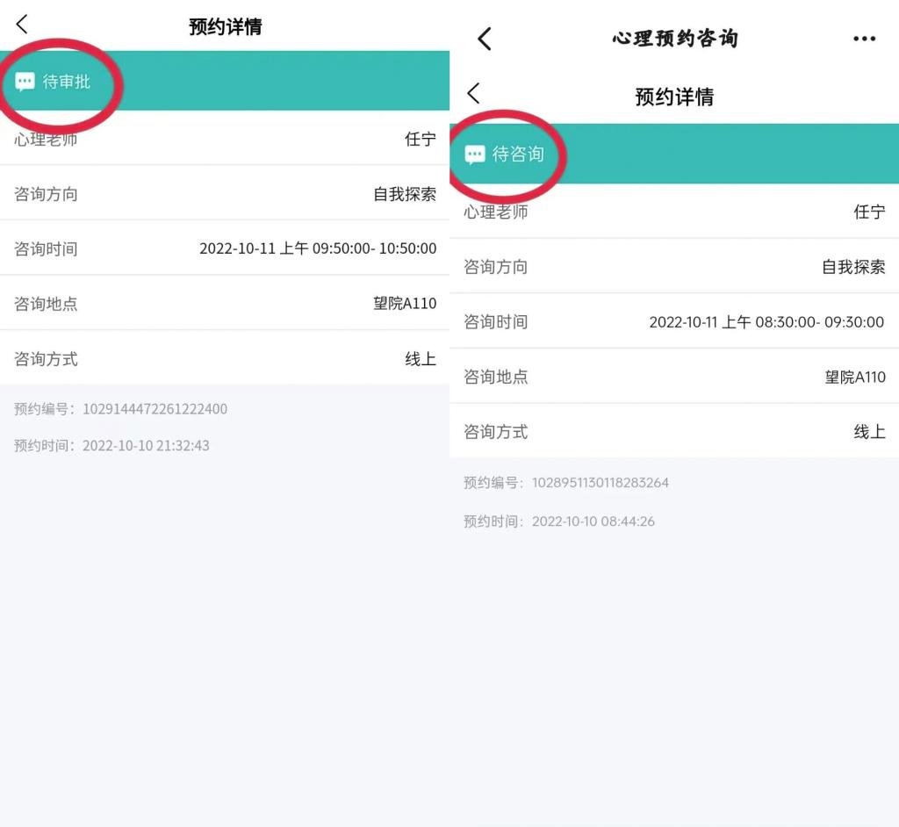This screenshot has height=827, width=899.
Task: Tap appointment number 1029144472261222400
Action: click(155, 409)
